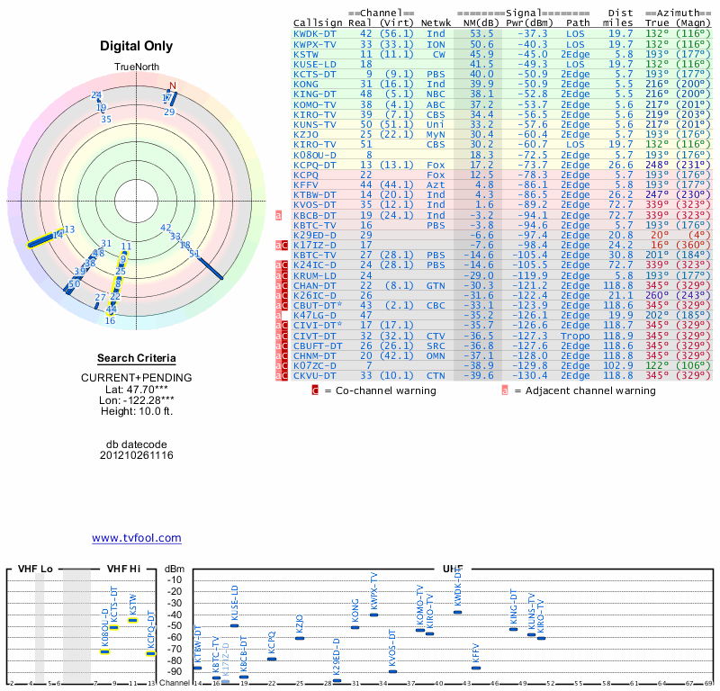The width and height of the screenshot is (720, 691).
Task: Select the KWDK-DT callsign in the table
Action: pos(316,33)
